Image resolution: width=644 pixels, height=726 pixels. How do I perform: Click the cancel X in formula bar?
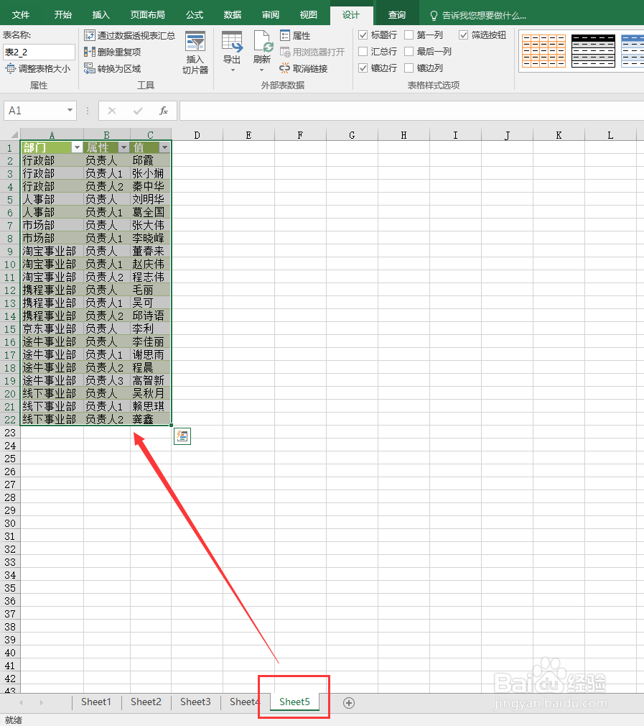coord(112,111)
